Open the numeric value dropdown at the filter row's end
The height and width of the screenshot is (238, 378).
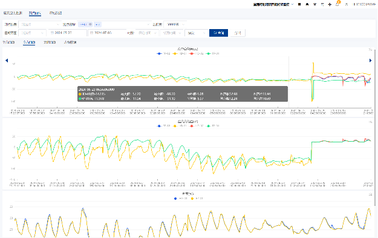[175, 24]
